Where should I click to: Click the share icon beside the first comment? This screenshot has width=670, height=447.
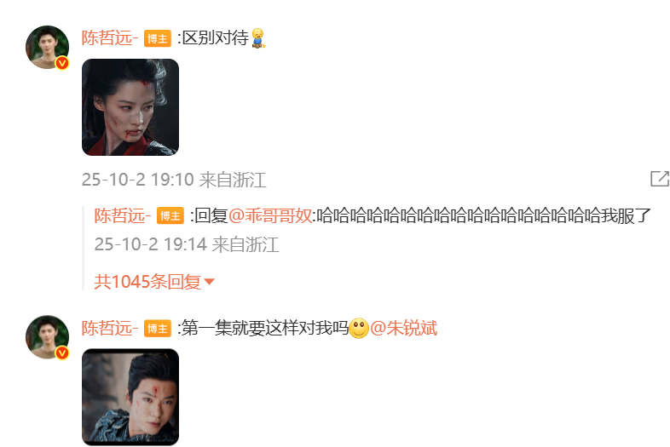[659, 179]
